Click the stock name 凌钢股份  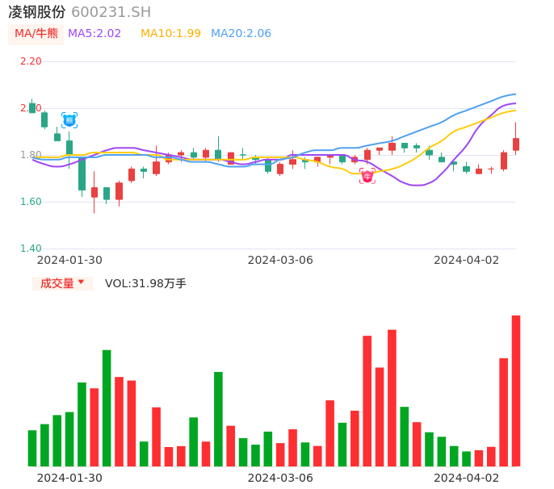click(37, 12)
